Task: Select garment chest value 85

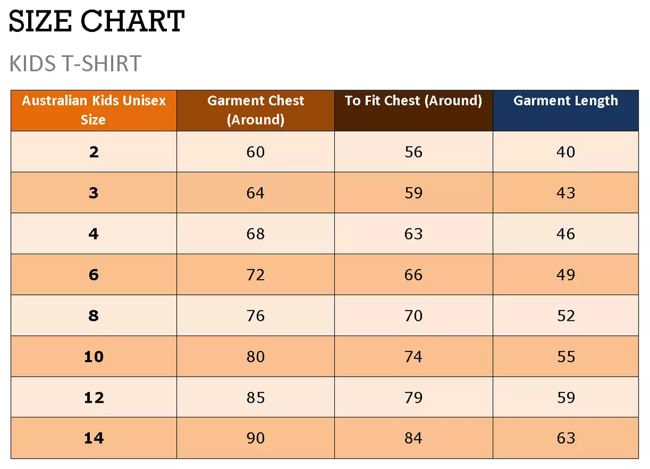Action: (x=256, y=397)
